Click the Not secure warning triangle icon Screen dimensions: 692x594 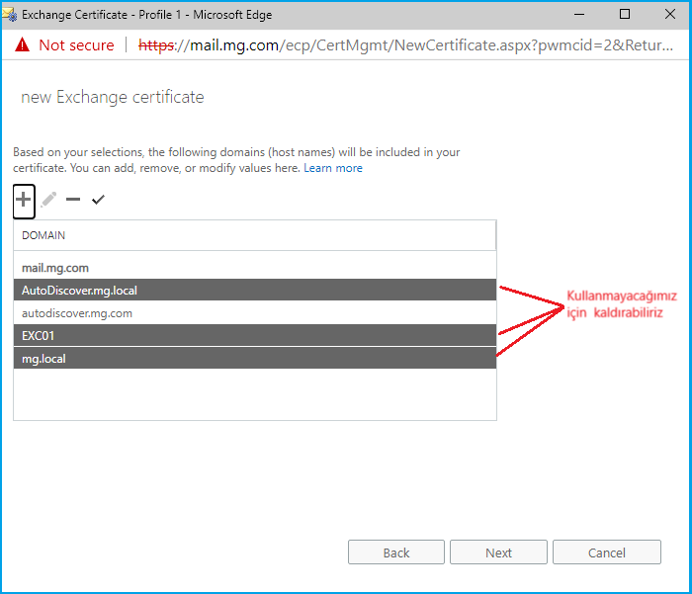click(x=22, y=45)
